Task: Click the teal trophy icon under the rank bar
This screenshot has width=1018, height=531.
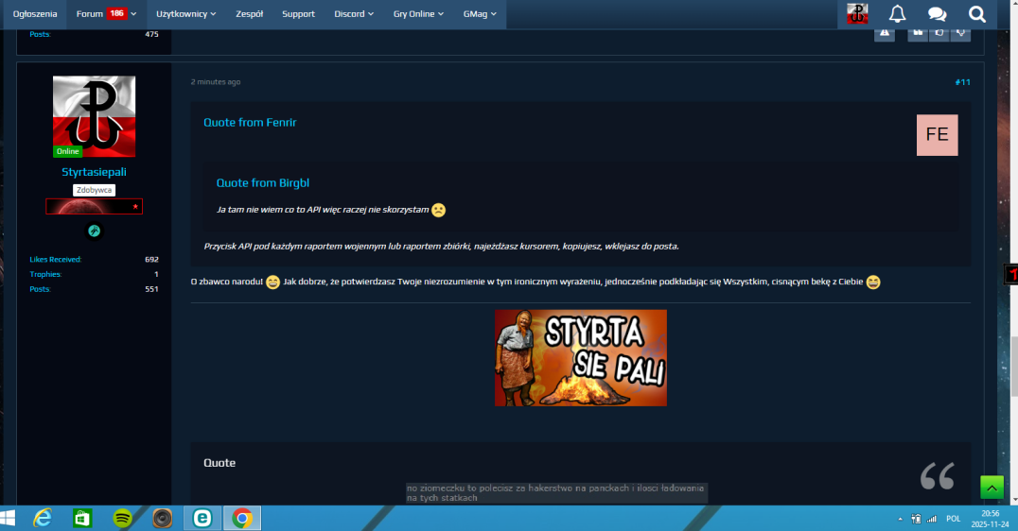Action: click(95, 231)
